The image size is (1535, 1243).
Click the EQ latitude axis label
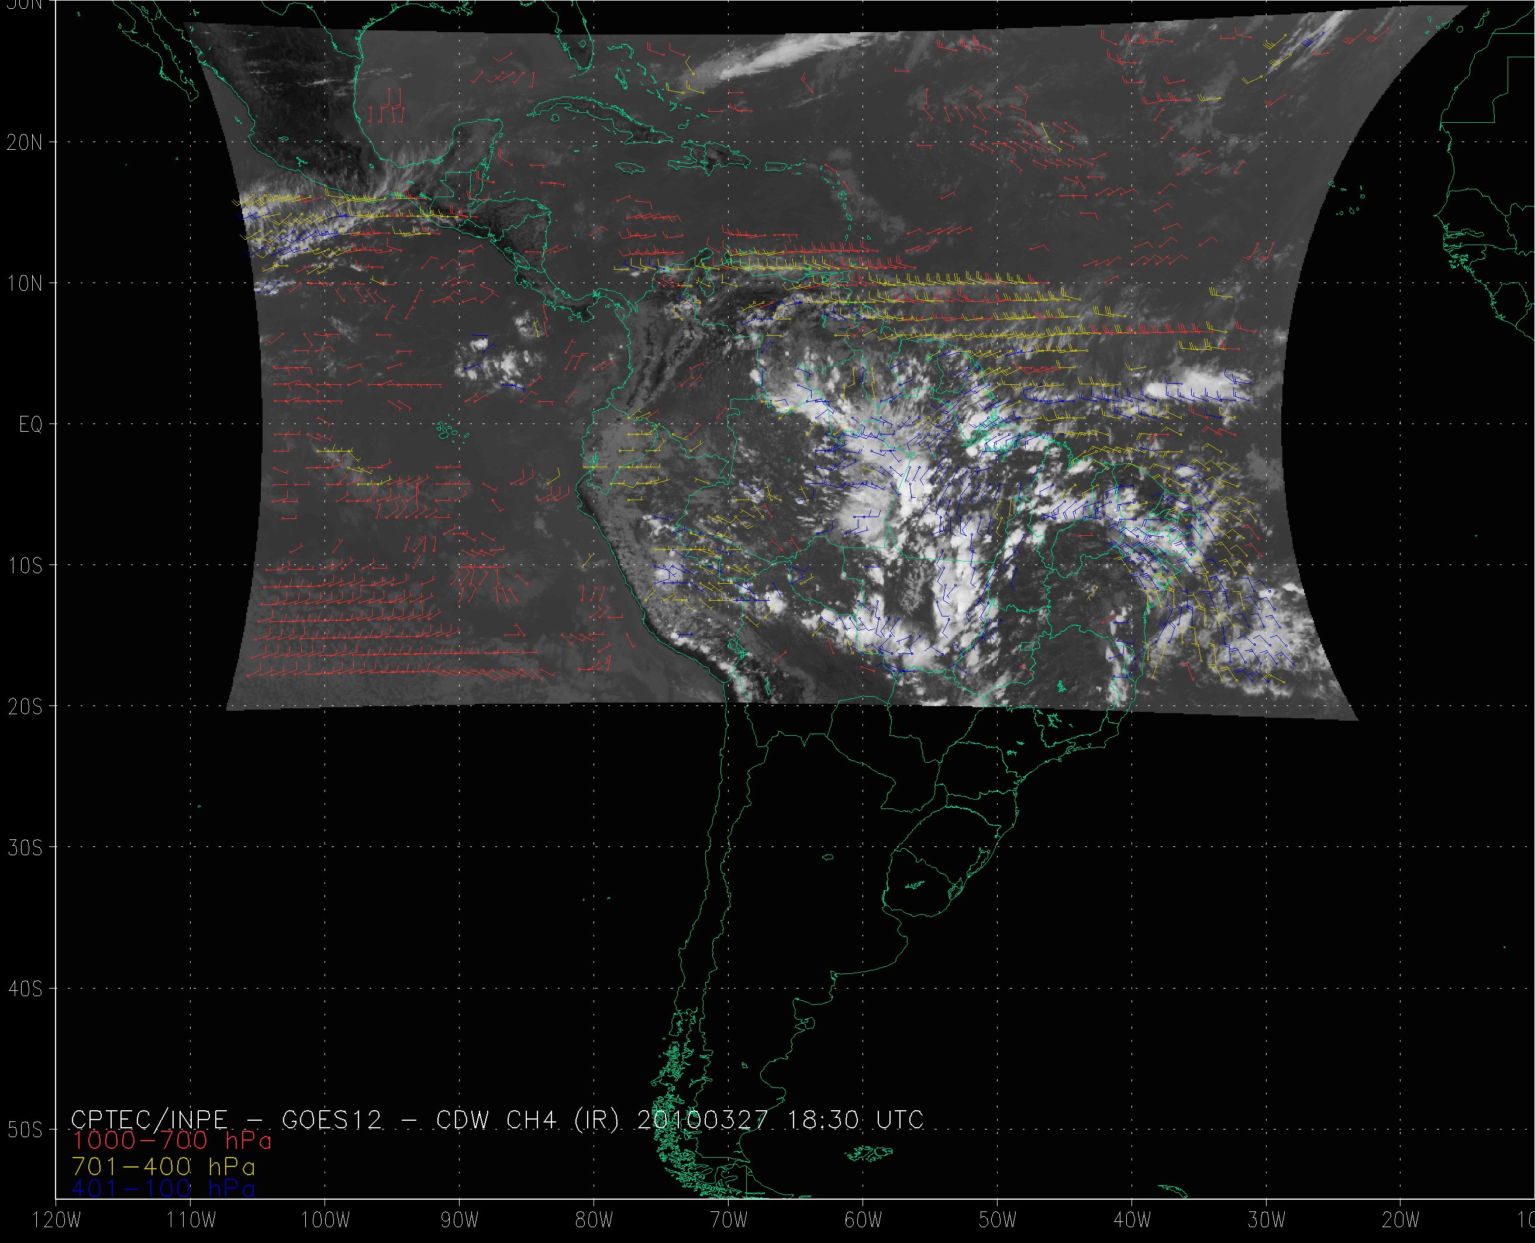click(x=31, y=425)
